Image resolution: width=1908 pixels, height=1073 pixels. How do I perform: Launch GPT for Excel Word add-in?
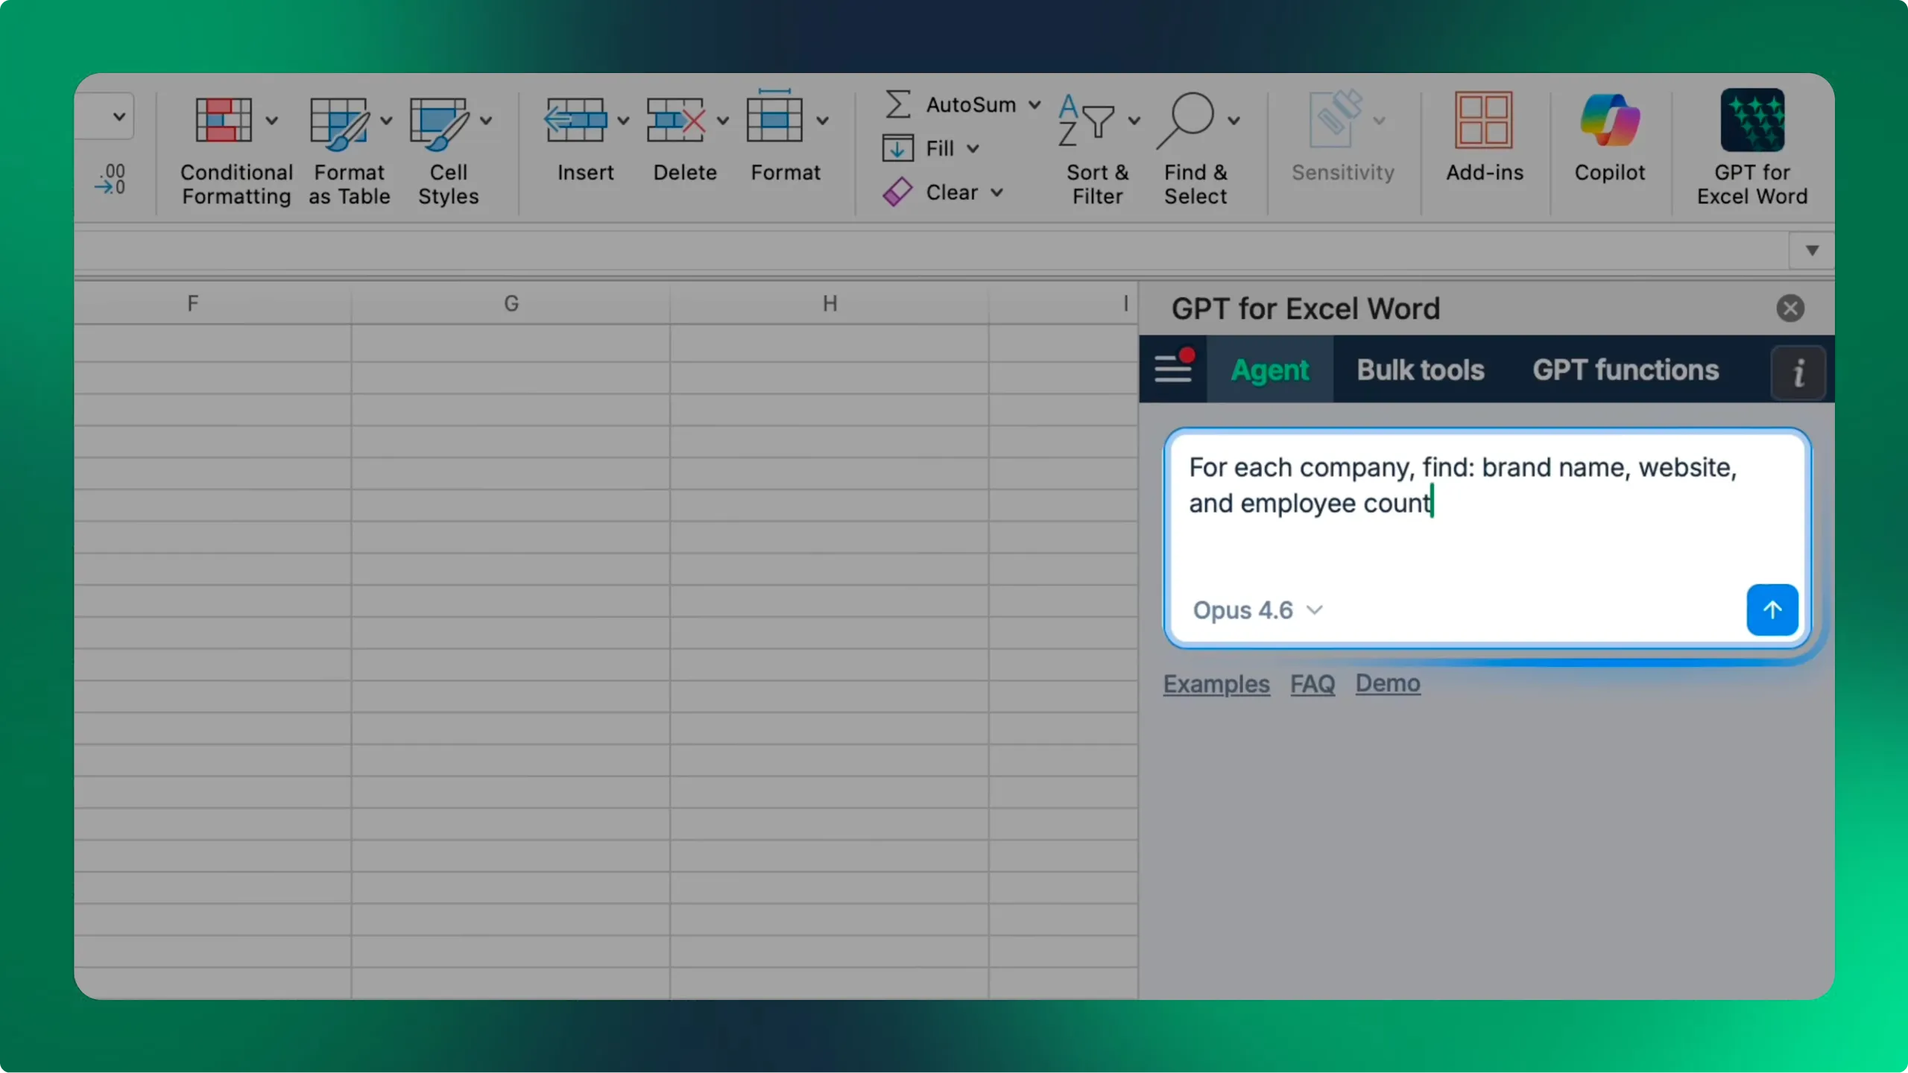1751,121
